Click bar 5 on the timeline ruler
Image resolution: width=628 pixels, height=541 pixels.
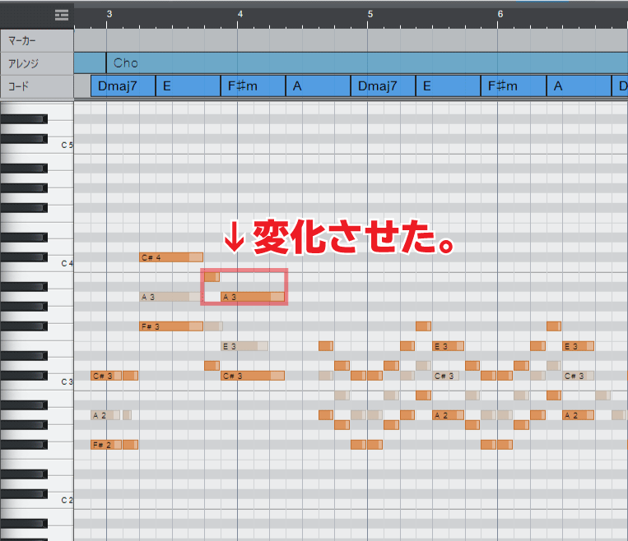click(370, 15)
